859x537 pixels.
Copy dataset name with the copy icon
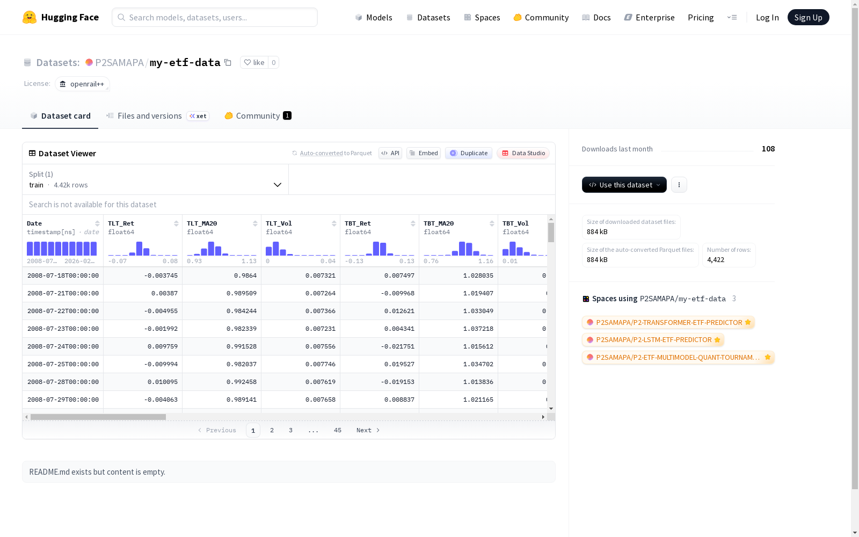(228, 62)
